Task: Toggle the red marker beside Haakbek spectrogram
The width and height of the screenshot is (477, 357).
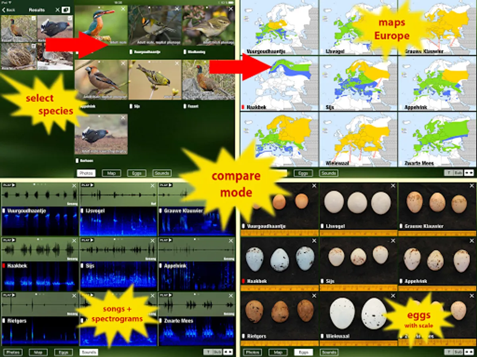Action: click(4, 265)
